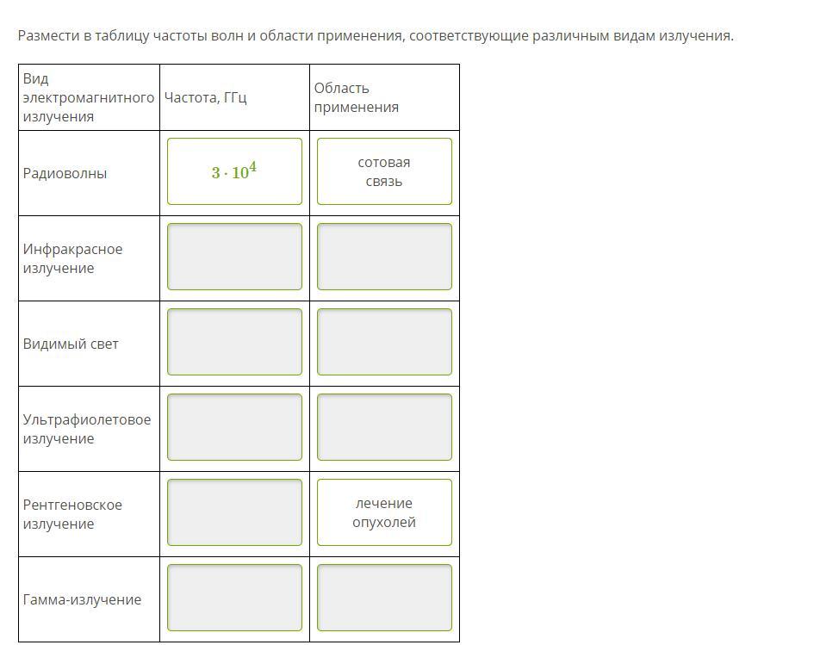
Task: Select empty application slot for Гамма-излучение
Action: 384,598
